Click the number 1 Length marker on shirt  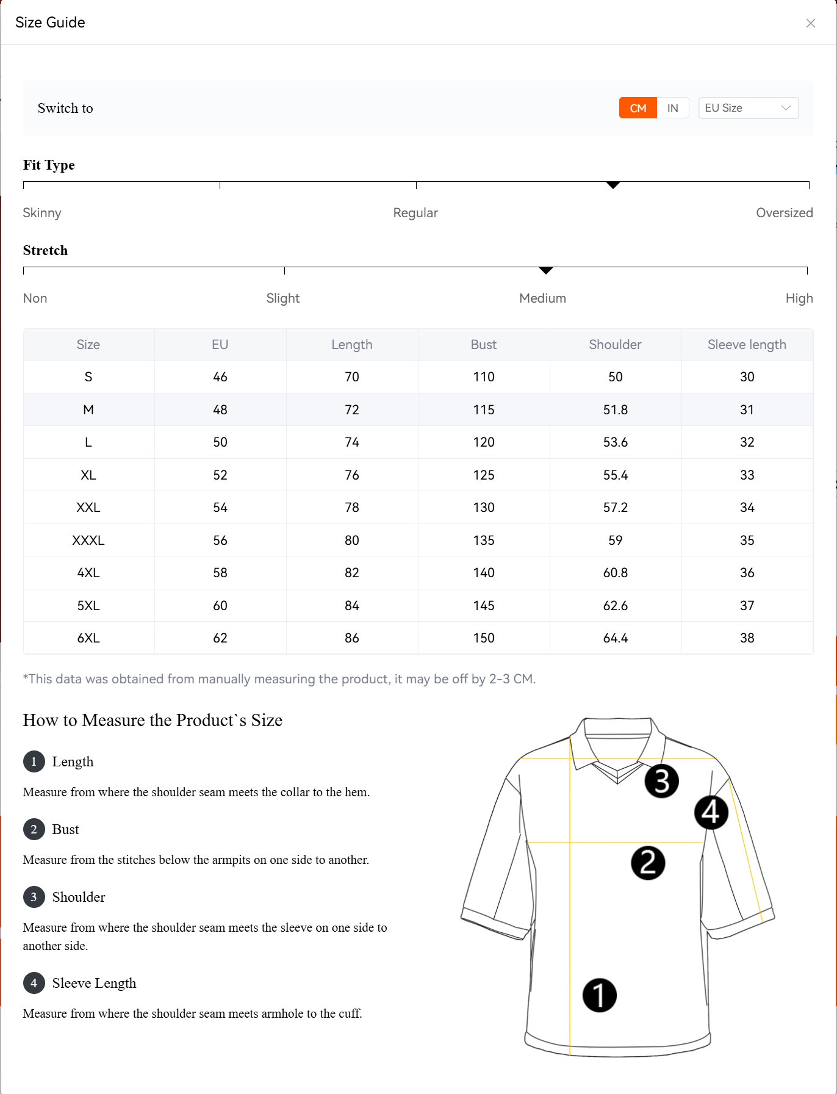click(x=599, y=995)
